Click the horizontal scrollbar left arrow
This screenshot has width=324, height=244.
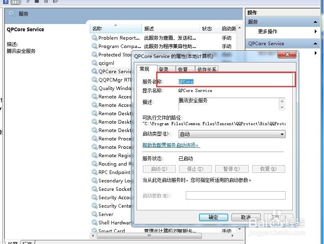93,236
